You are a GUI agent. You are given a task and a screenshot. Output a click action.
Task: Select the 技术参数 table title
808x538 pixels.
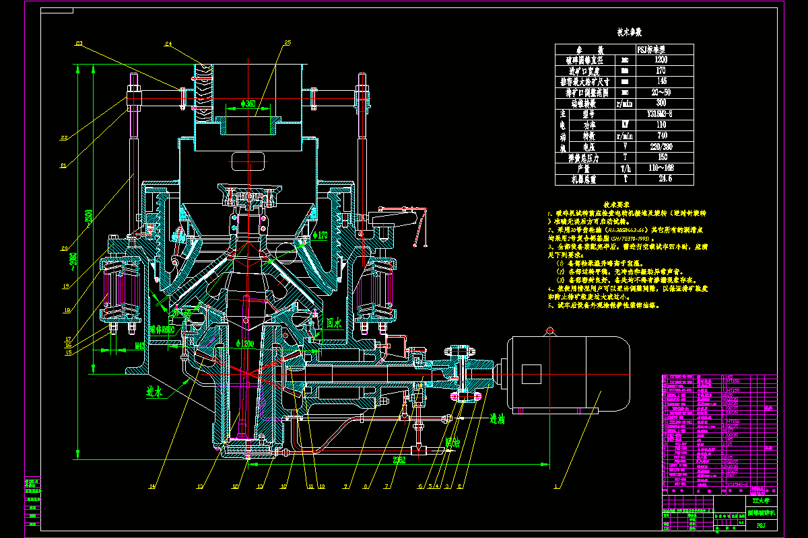(630, 32)
